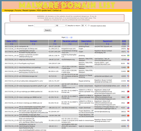Sort Domain column ascending with the up arrow
141x131 pixels.
point(33,44)
